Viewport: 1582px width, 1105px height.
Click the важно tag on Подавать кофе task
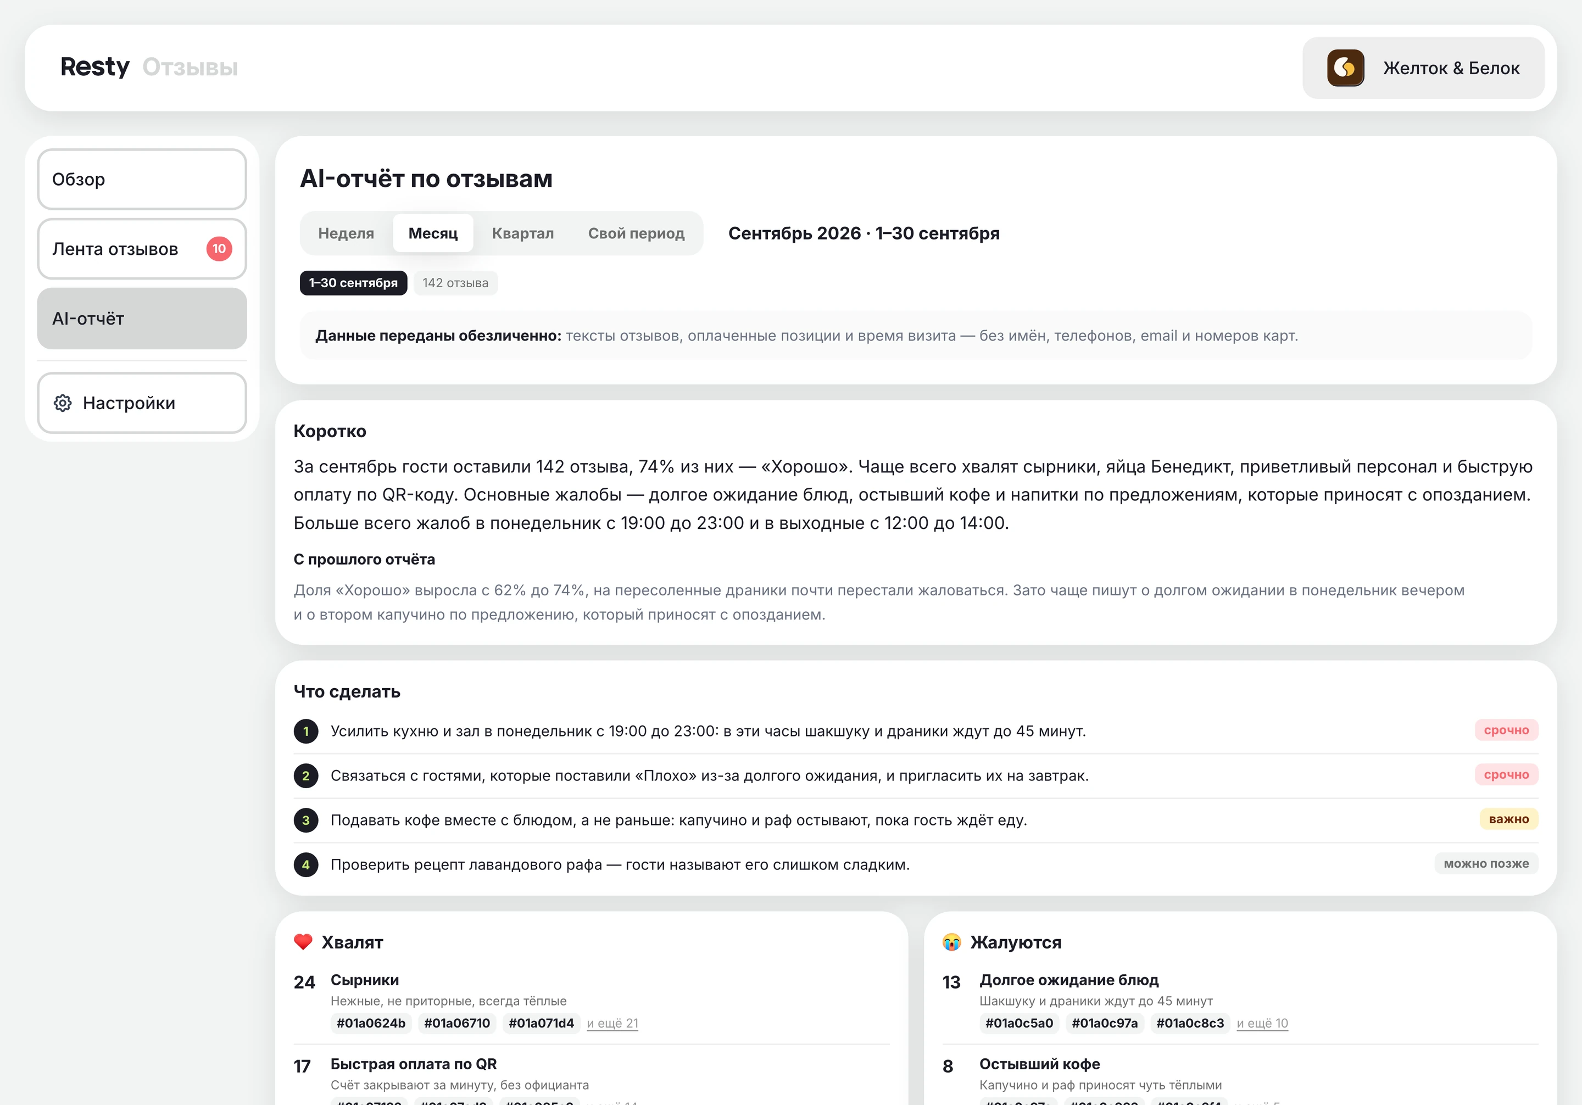click(1509, 819)
